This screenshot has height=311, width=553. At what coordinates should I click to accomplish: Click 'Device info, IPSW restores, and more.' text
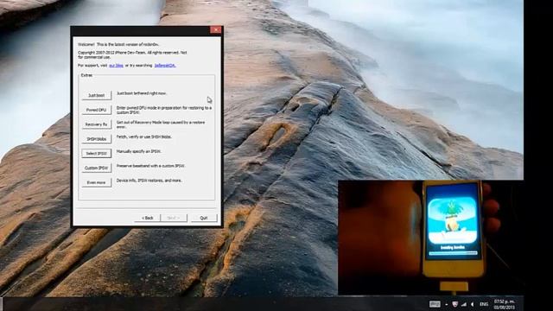click(149, 181)
